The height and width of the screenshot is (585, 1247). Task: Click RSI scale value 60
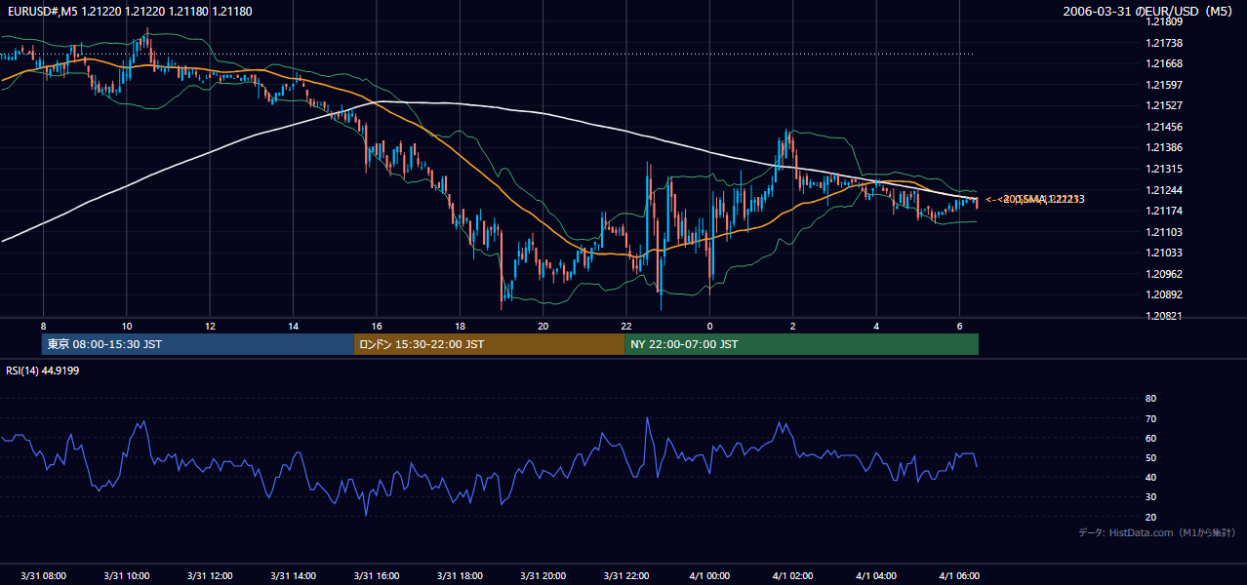click(x=1150, y=438)
